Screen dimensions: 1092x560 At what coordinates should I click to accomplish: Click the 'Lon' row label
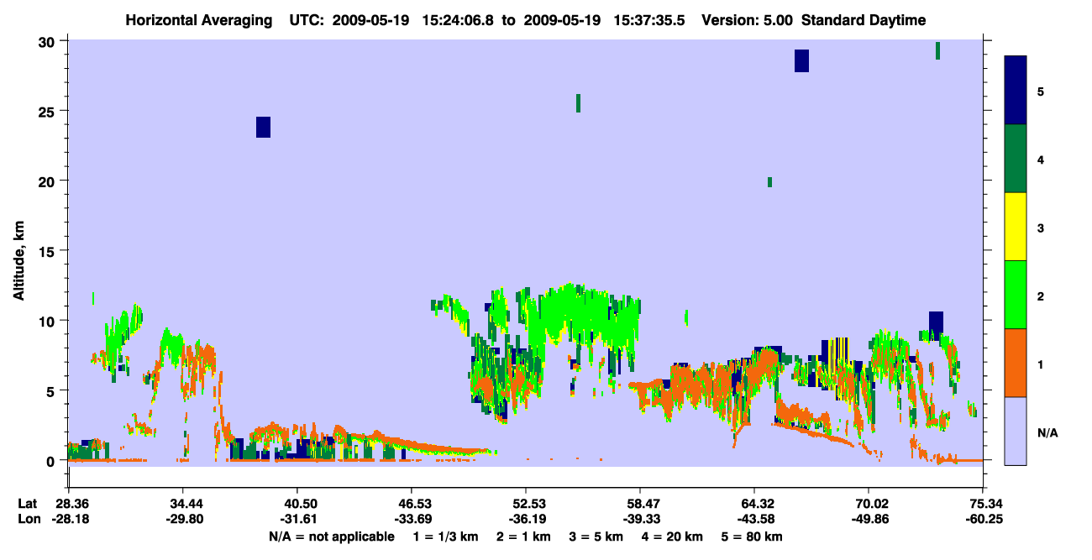tap(28, 519)
